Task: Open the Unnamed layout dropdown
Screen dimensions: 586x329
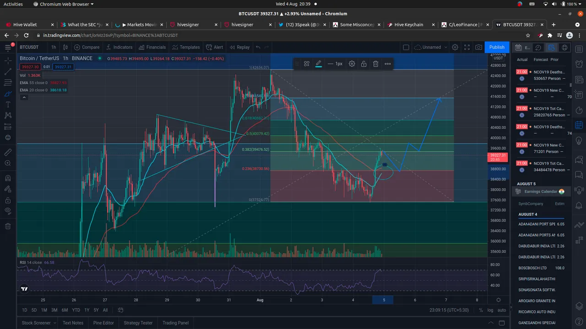Action: pos(431,47)
